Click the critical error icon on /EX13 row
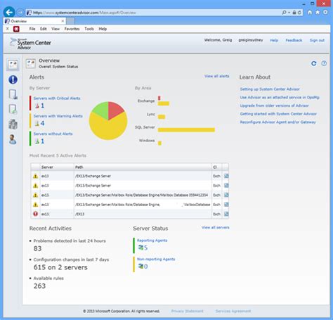Image resolution: width=333 pixels, height=320 pixels. [x=35, y=214]
